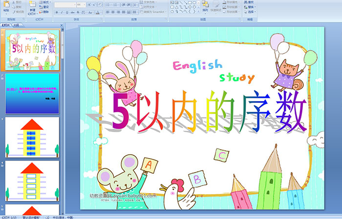
Task: Decrease font size with the small A icon
Action: point(94,4)
